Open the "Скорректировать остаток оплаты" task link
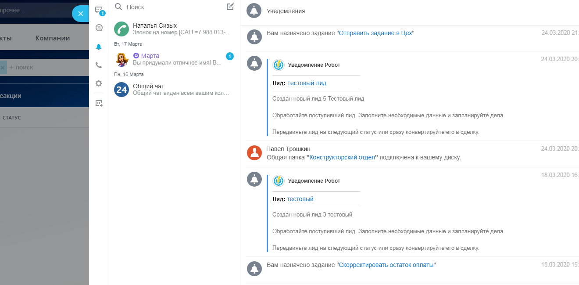Viewport: 579px width, 285px height. pyautogui.click(x=386, y=265)
